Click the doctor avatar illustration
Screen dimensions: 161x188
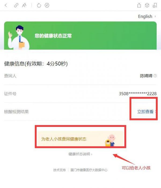pos(19,37)
